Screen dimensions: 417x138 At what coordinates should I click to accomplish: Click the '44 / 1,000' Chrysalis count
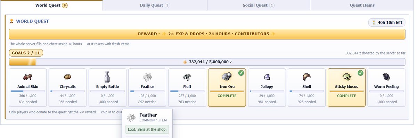67,96
